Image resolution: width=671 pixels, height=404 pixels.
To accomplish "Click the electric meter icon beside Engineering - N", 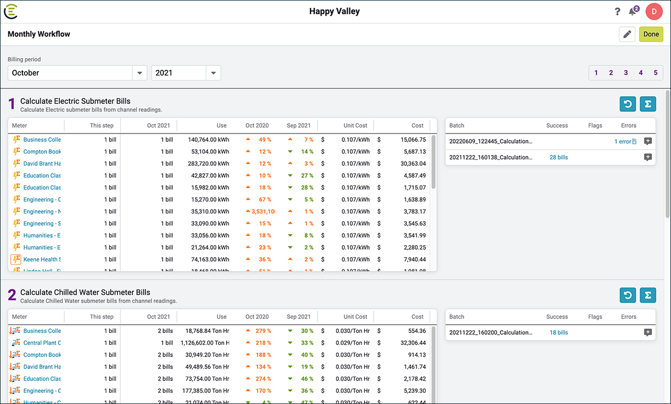I will (x=16, y=212).
